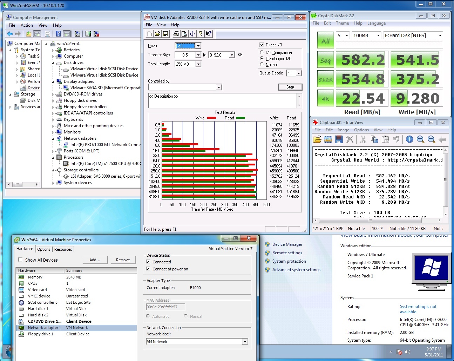Click the volume icon in the system tray
Viewport: 454px width, 361px height.
408,352
